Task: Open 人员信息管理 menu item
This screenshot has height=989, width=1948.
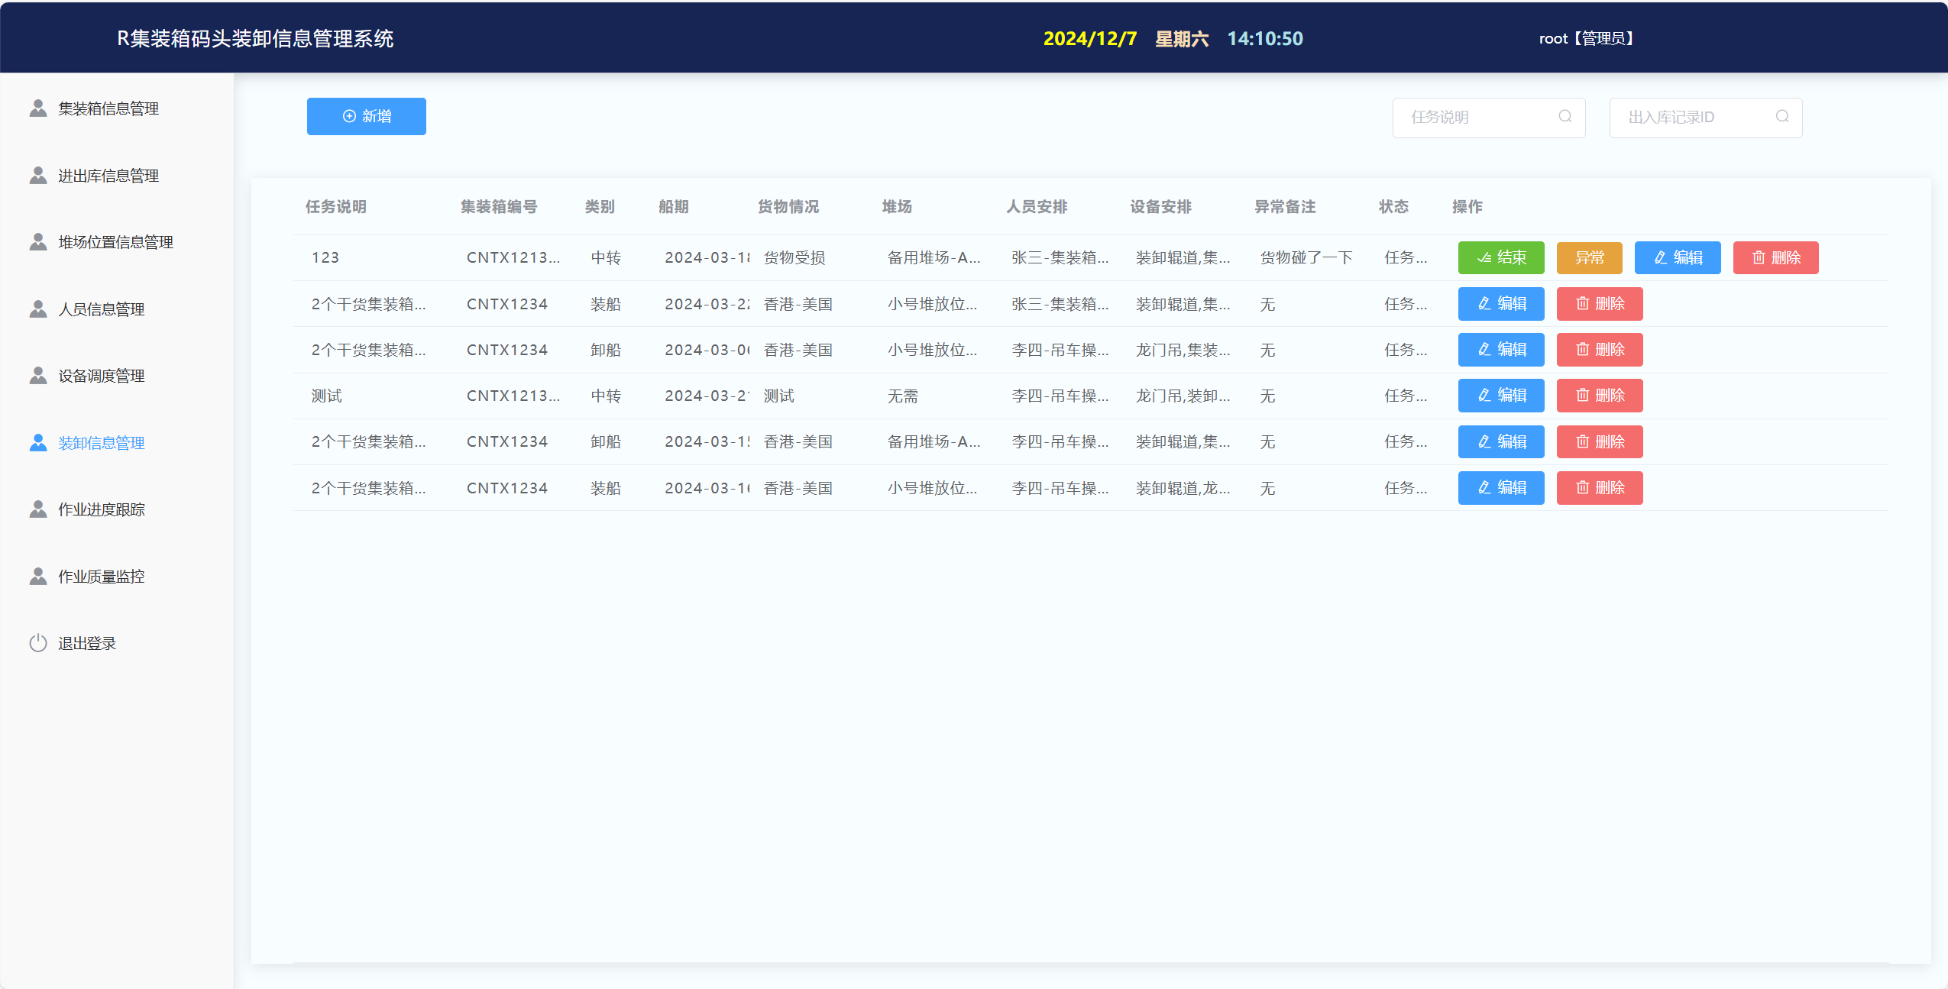Action: [x=101, y=309]
